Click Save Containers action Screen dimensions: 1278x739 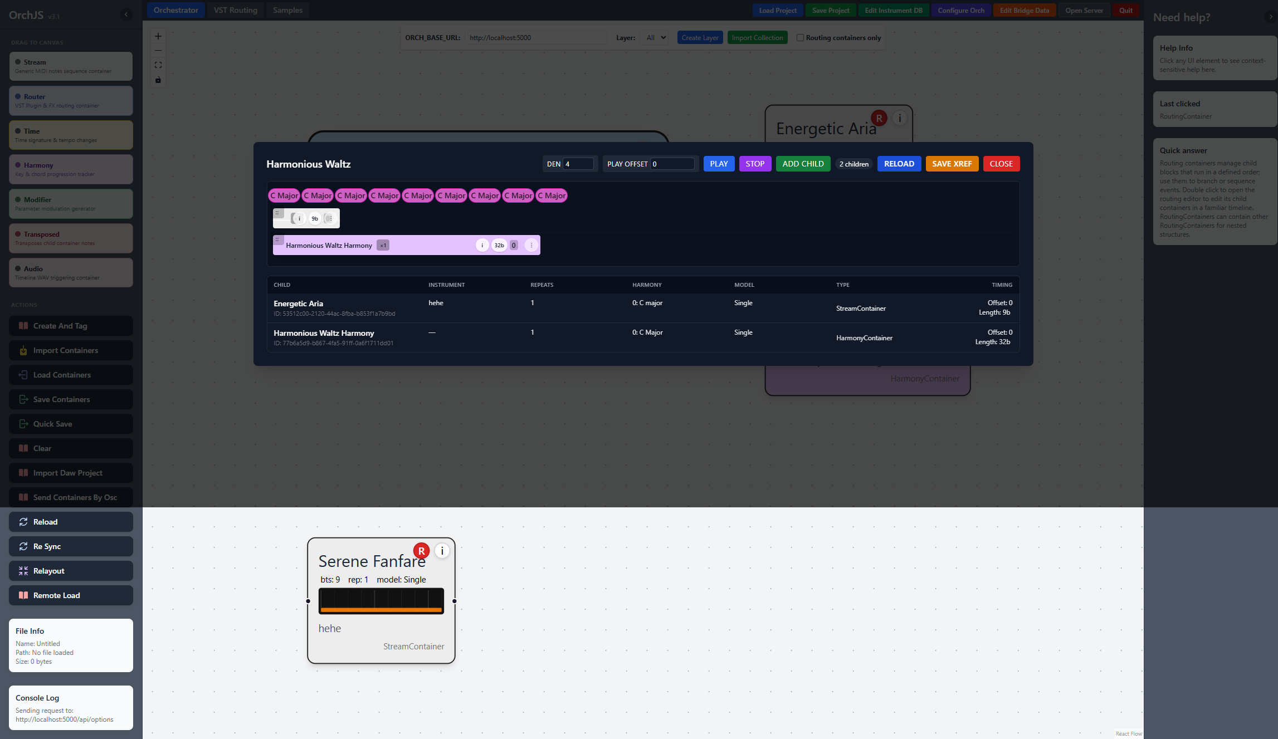pyautogui.click(x=71, y=399)
